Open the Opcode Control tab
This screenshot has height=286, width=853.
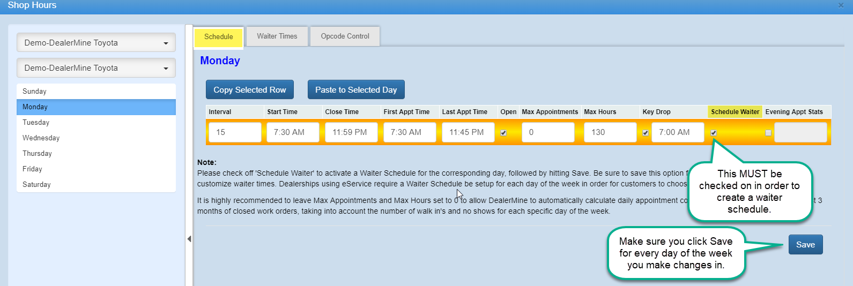[x=345, y=36]
